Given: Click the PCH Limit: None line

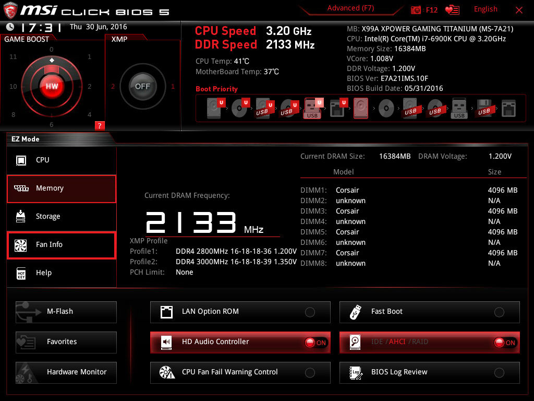Looking at the screenshot, I should 162,273.
